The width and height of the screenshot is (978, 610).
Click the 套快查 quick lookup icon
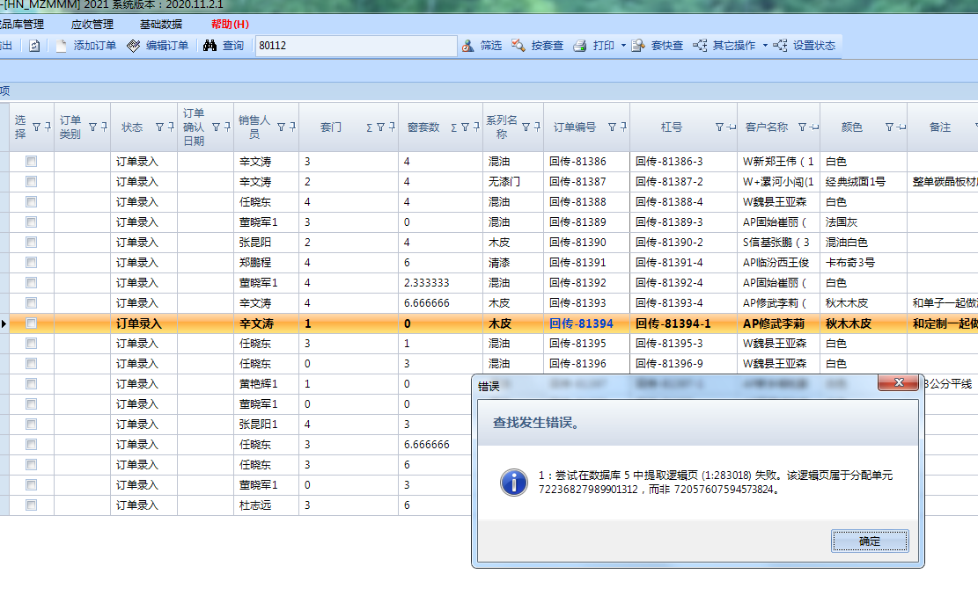(638, 46)
